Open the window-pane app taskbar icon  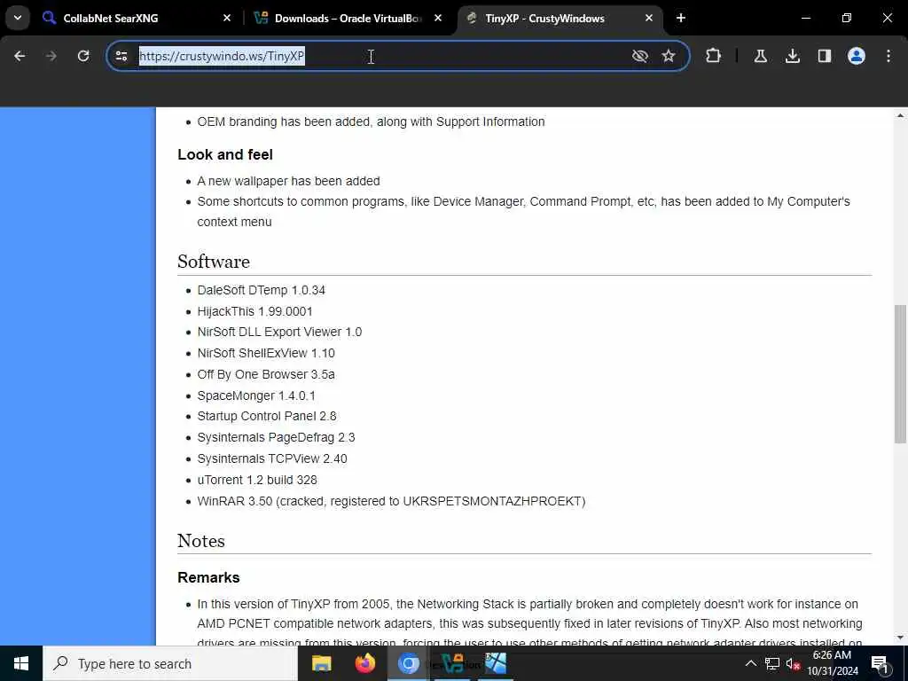coord(496,663)
